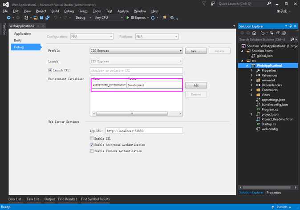300x210 pixels.
Task: Close the Solution Explorer panel
Action: coord(295,26)
